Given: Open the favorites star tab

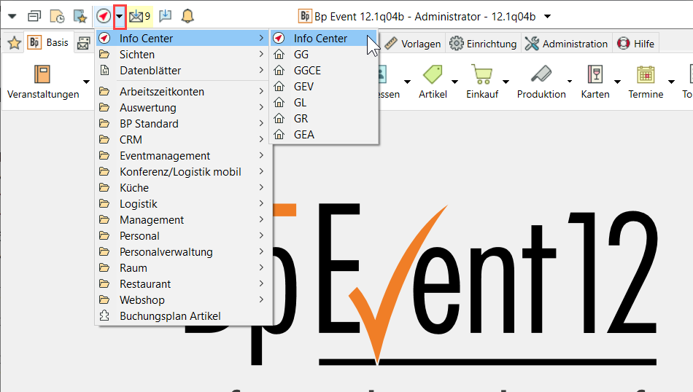Looking at the screenshot, I should [13, 43].
